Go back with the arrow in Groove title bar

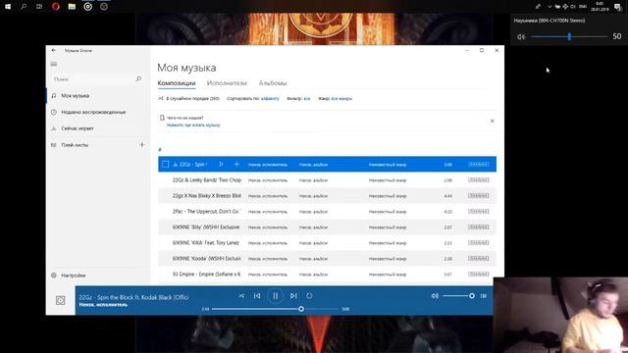[54, 50]
